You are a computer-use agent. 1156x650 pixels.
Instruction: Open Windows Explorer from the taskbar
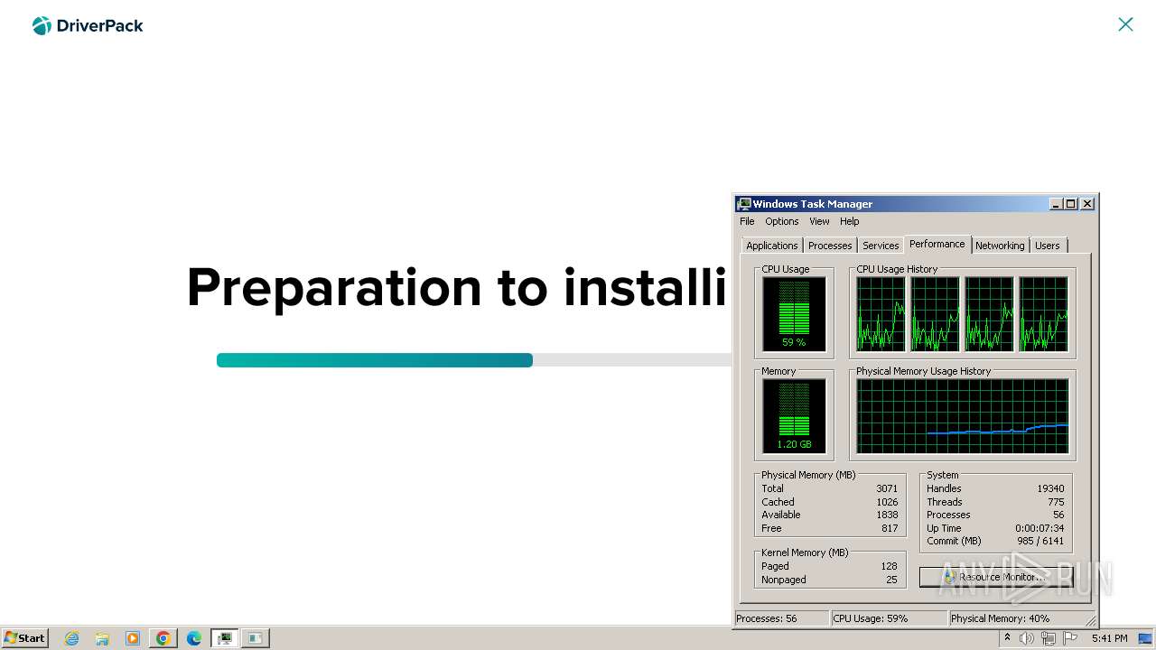102,638
